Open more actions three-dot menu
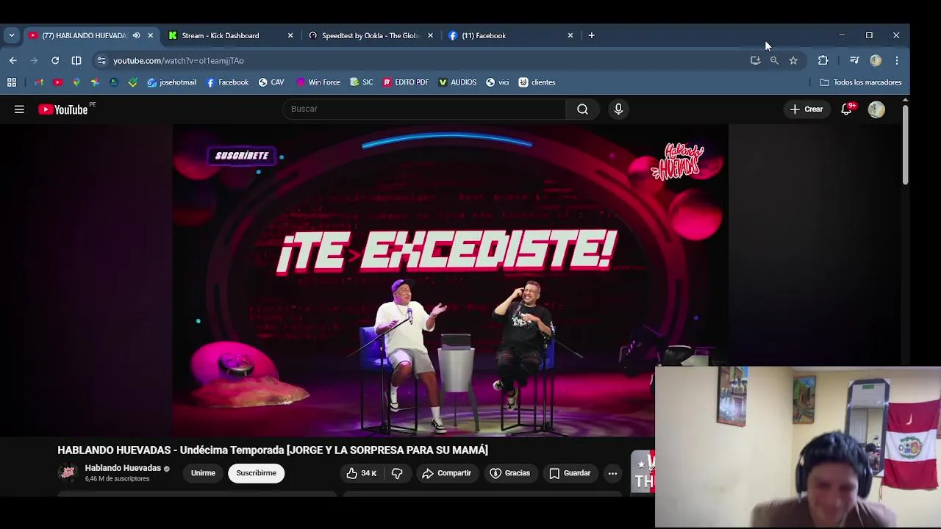Screen dimensions: 941x529 [612, 473]
